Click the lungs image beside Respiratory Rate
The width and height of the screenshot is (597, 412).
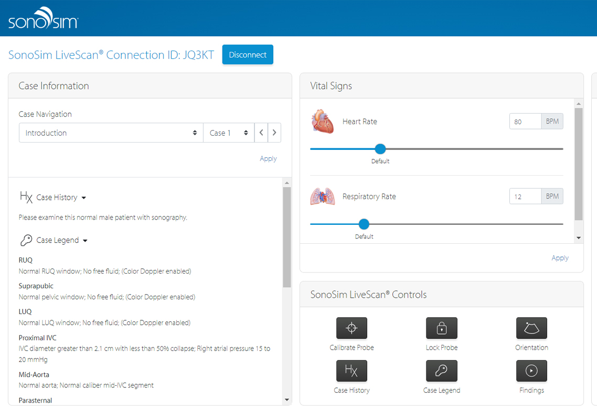click(323, 196)
